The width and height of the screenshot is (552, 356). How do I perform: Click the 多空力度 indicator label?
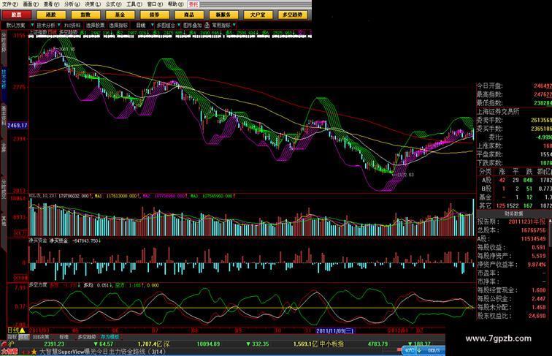(38, 285)
